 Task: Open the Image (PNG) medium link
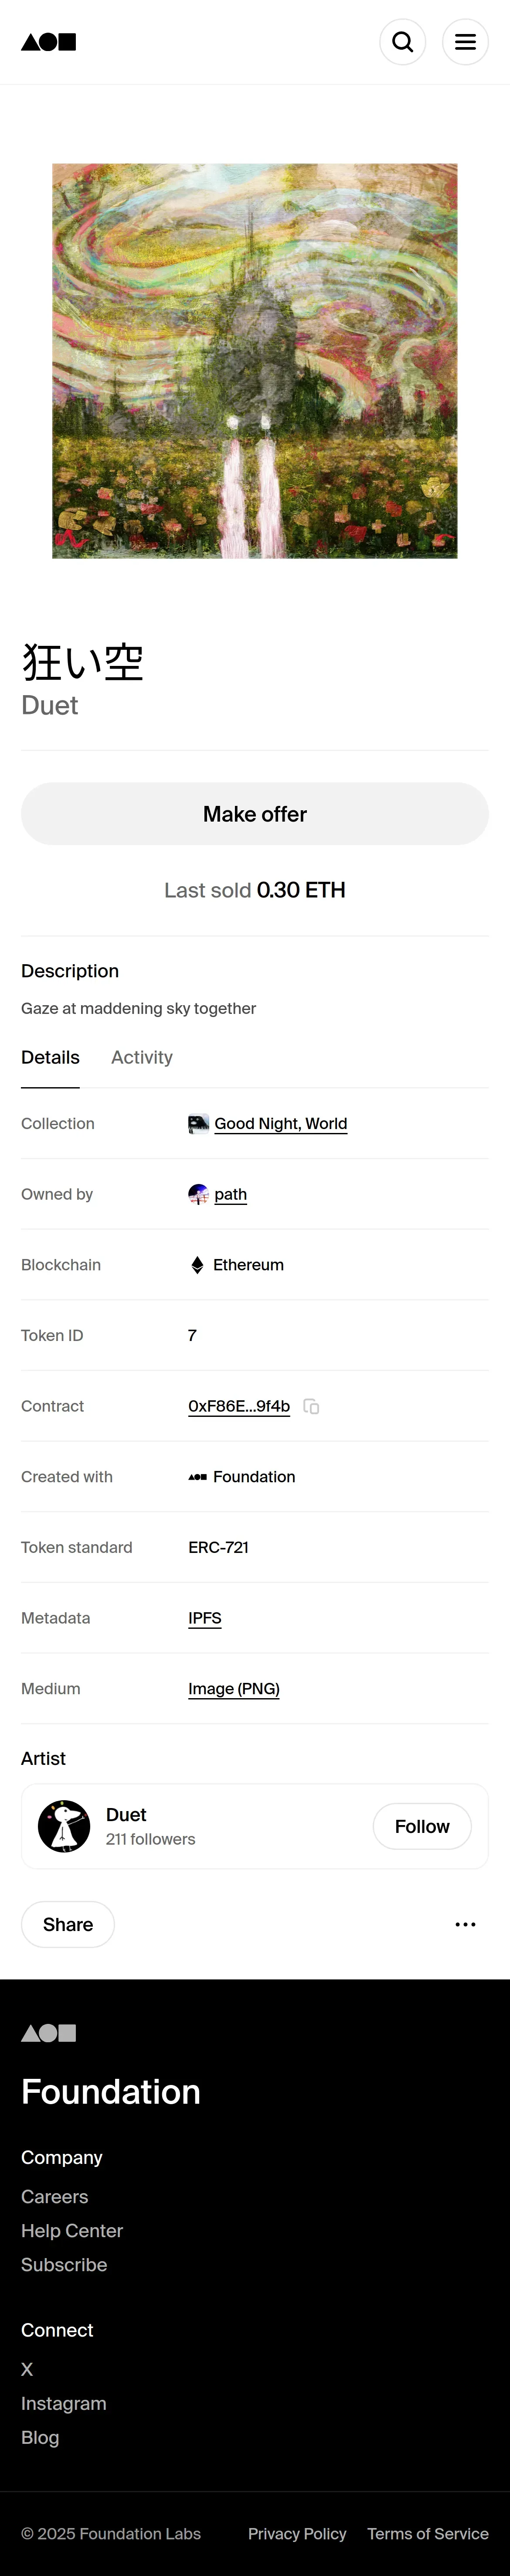coord(234,1688)
